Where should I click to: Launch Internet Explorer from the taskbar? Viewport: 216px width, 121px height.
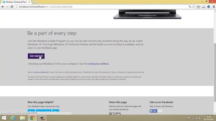[13, 118]
